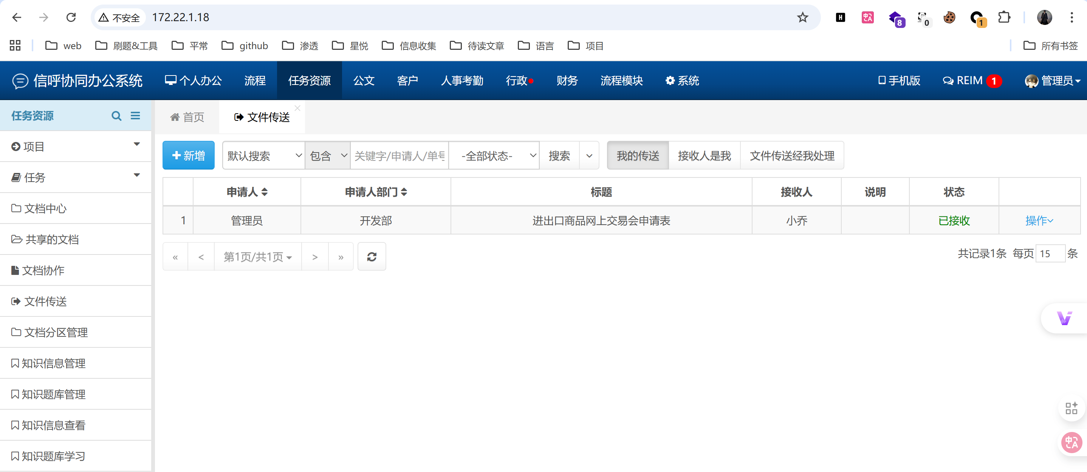The image size is (1087, 472).
Task: Click the refresh icon beside pagination
Action: click(371, 256)
